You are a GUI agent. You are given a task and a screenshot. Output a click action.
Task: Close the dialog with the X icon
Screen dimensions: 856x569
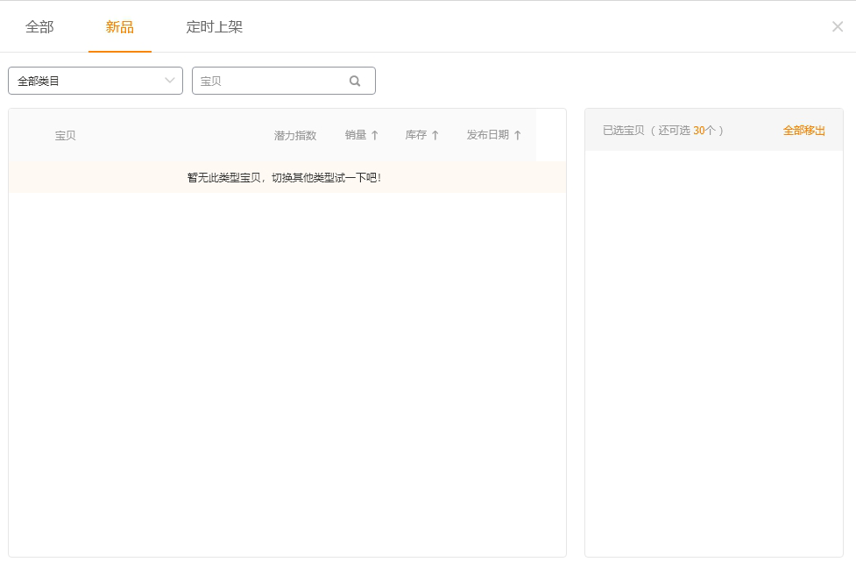(838, 26)
